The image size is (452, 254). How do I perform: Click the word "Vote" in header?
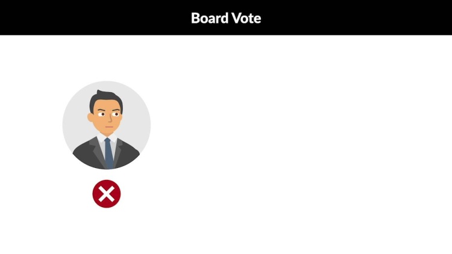(246, 18)
